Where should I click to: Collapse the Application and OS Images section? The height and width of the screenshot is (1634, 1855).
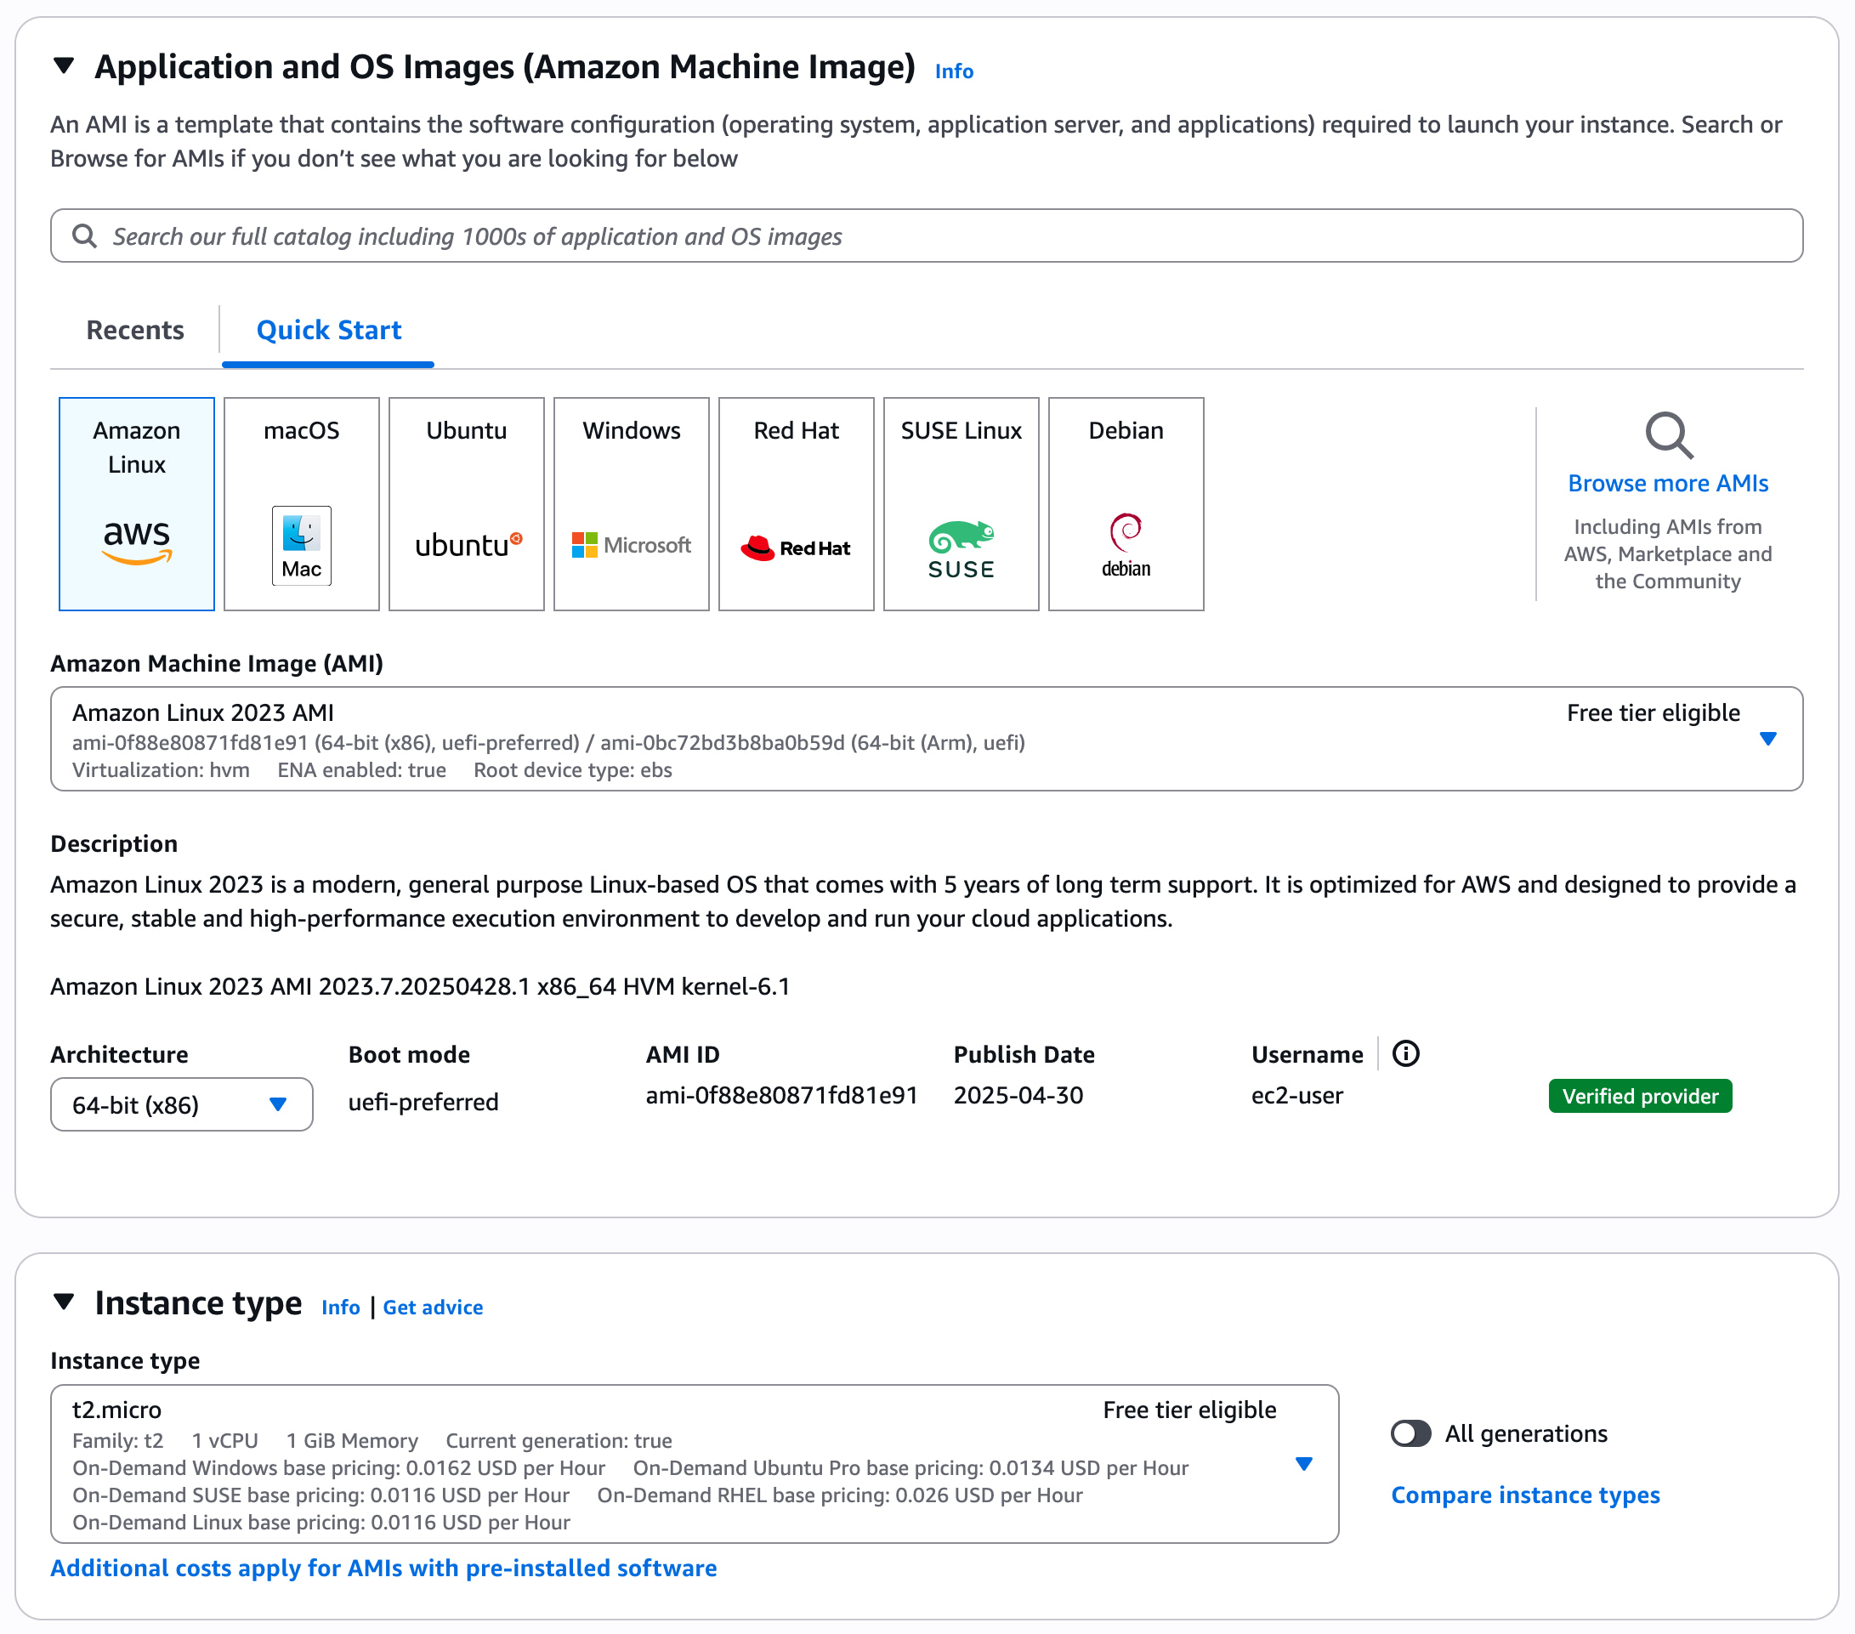point(64,66)
